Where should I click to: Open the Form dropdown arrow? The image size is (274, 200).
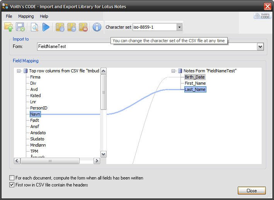point(260,47)
